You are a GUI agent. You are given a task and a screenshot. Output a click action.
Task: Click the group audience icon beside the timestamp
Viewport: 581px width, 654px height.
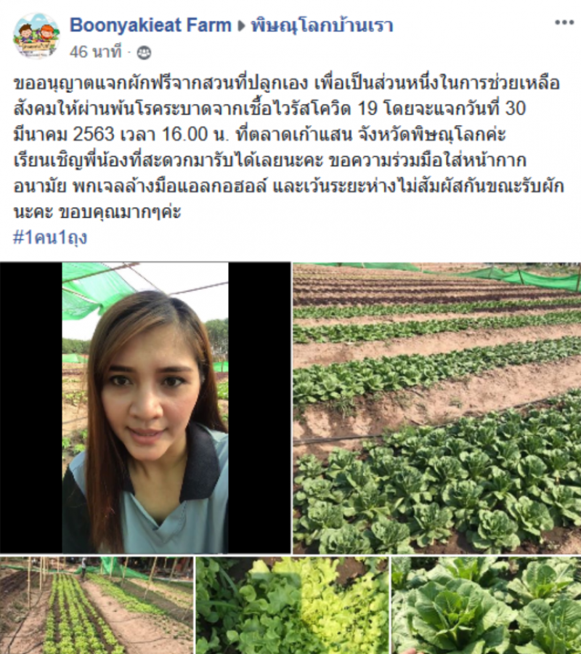coord(144,53)
